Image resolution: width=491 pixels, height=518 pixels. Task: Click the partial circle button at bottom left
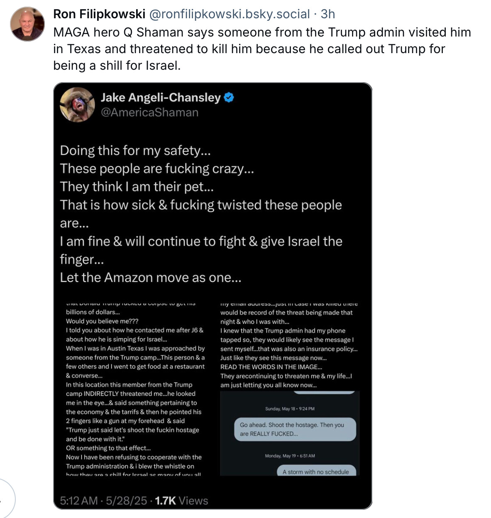6,498
